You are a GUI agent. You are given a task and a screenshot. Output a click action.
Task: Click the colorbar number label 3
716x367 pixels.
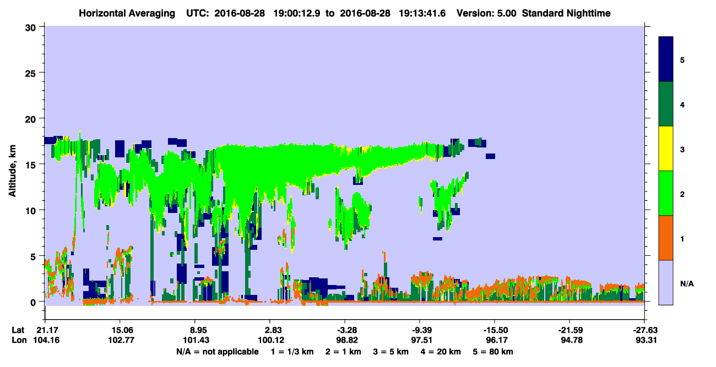coord(682,149)
